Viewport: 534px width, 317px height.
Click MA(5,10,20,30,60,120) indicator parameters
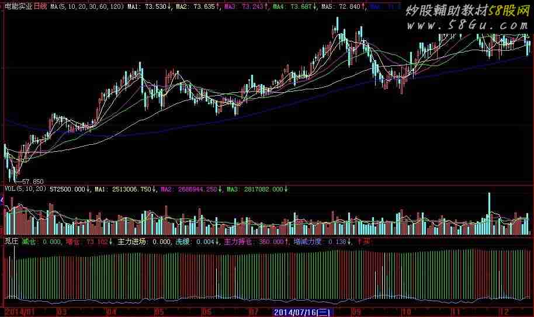[x=86, y=6]
